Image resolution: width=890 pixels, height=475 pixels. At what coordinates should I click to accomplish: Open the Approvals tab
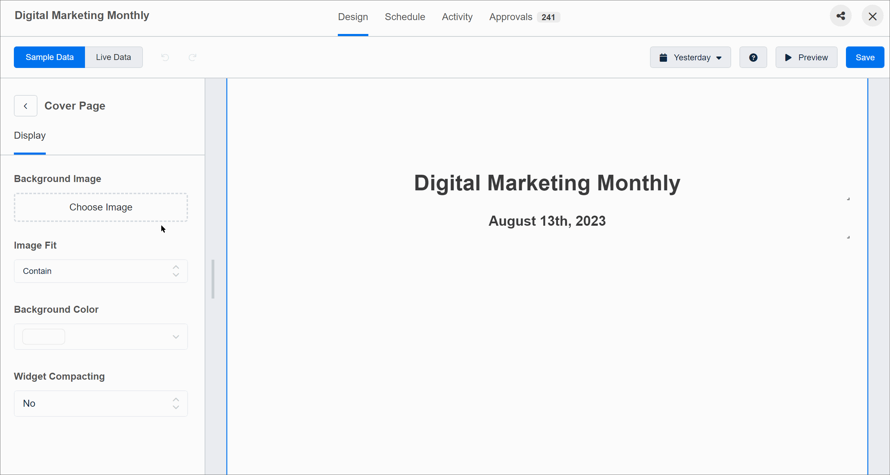point(524,17)
